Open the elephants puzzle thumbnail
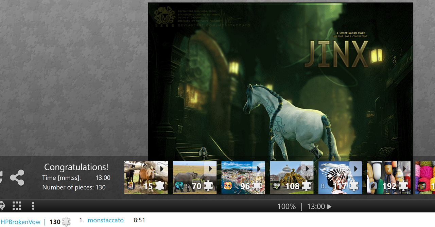The height and width of the screenshot is (227, 435). tap(195, 177)
